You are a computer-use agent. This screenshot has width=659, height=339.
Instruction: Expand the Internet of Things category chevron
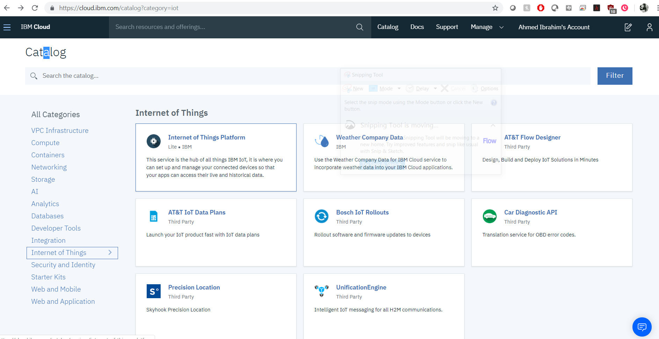110,253
